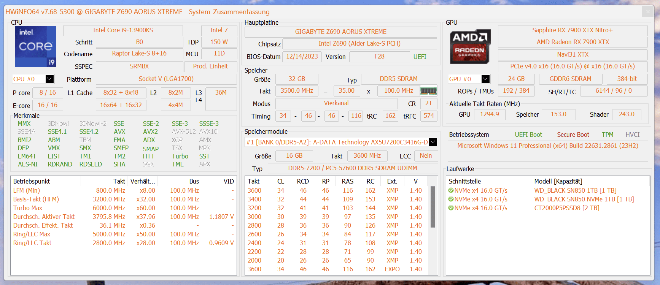Viewport: 660px width, 285px height.
Task: Click the 150 W TDP value
Action: point(219,42)
